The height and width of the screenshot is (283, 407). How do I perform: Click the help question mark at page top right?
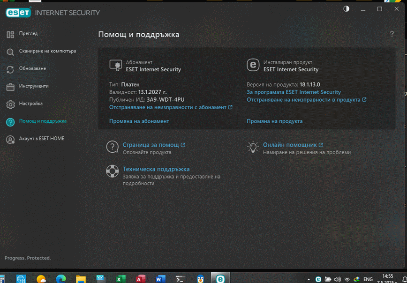pos(392,34)
